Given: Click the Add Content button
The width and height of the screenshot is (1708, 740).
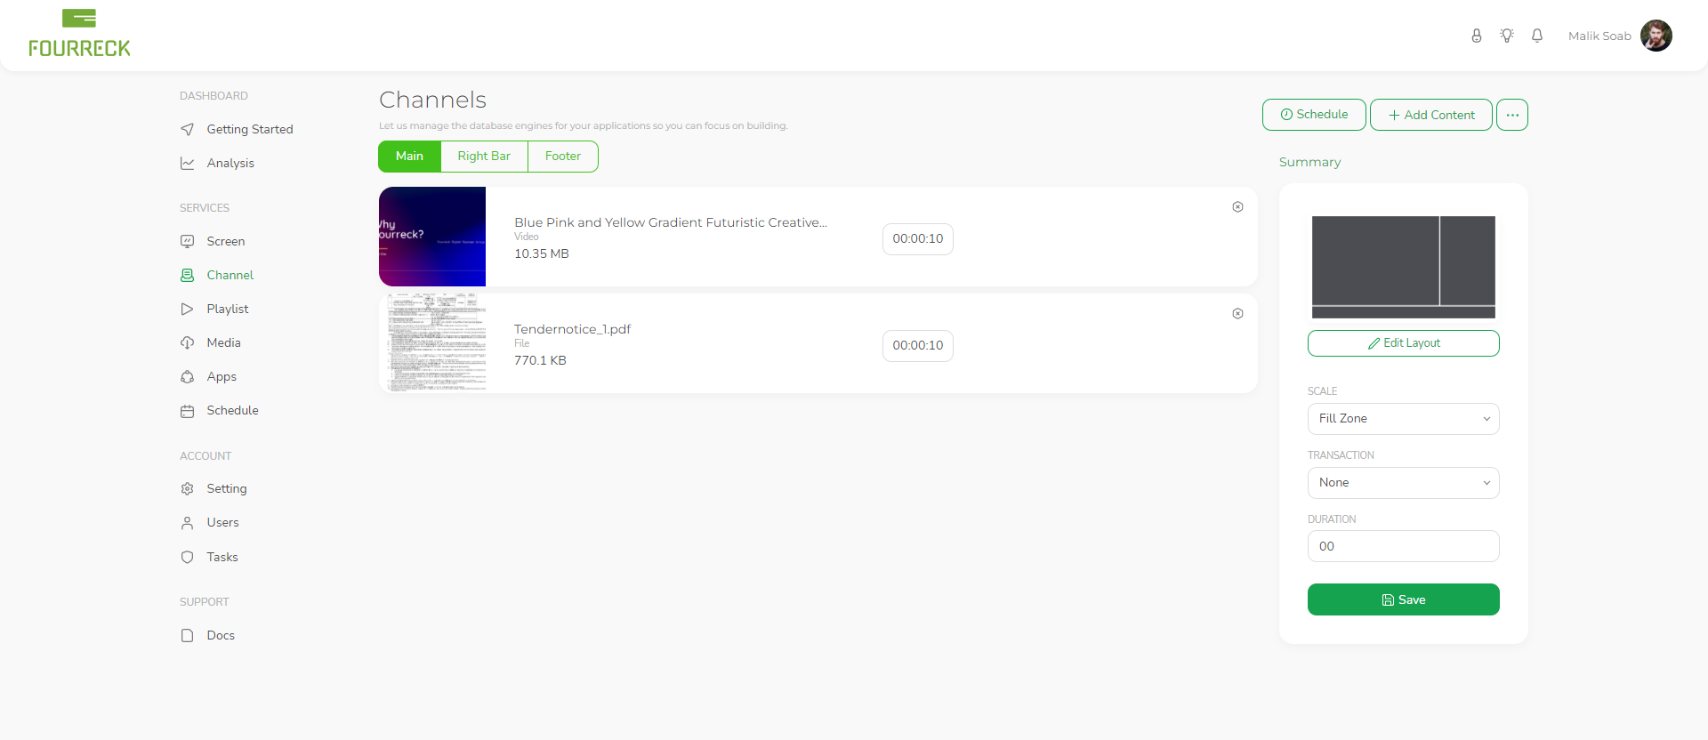Looking at the screenshot, I should 1430,115.
